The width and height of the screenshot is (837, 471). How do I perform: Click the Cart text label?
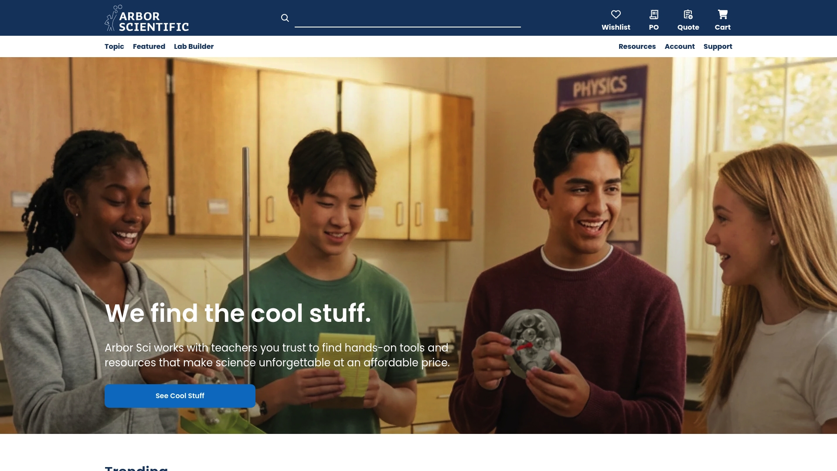[x=723, y=27]
